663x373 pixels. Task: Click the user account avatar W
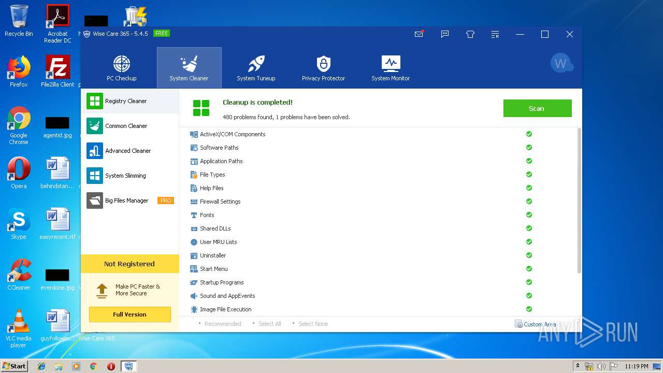[x=561, y=63]
